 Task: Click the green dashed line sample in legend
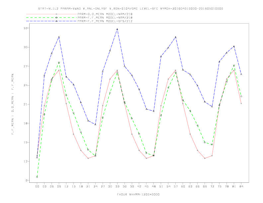[x=51, y=18]
